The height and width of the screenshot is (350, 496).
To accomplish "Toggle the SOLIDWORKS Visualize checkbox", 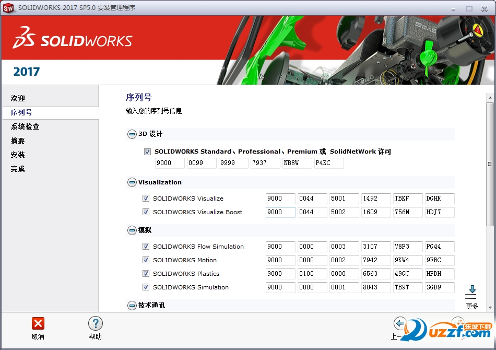I will [146, 199].
